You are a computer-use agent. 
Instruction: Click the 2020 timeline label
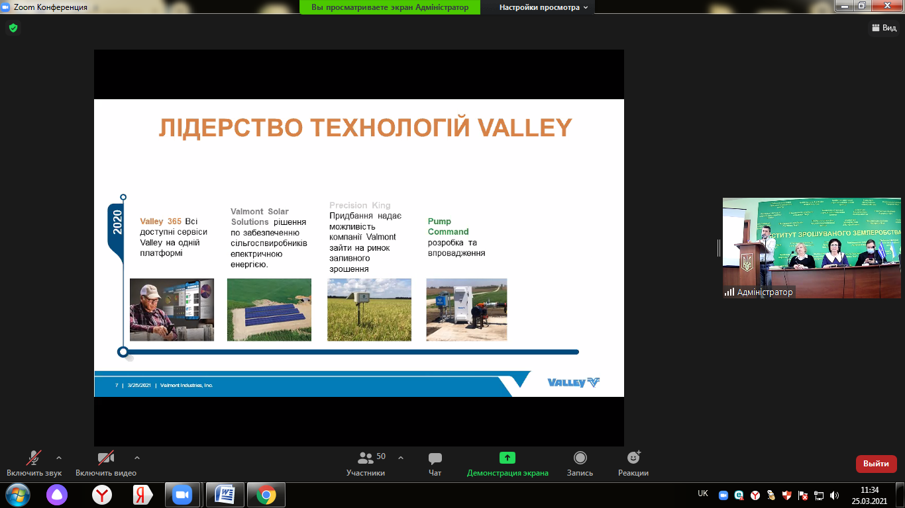[x=117, y=224]
